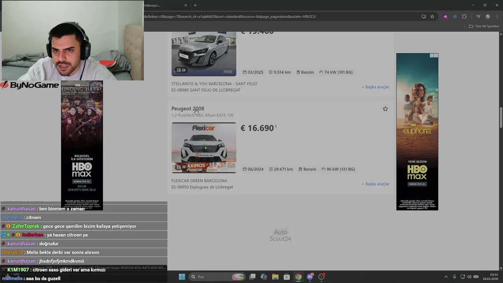The width and height of the screenshot is (503, 283).
Task: Click the taskbar Ara search box
Action: tap(217, 277)
